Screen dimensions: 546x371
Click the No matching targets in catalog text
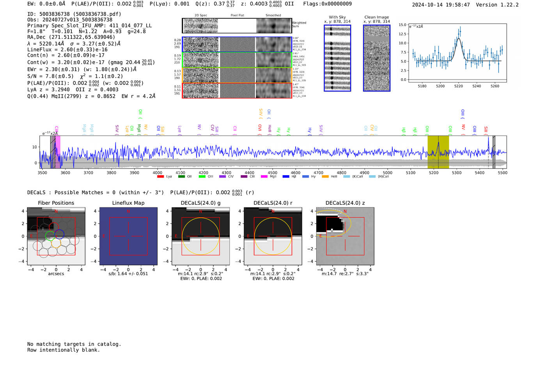(74, 344)
